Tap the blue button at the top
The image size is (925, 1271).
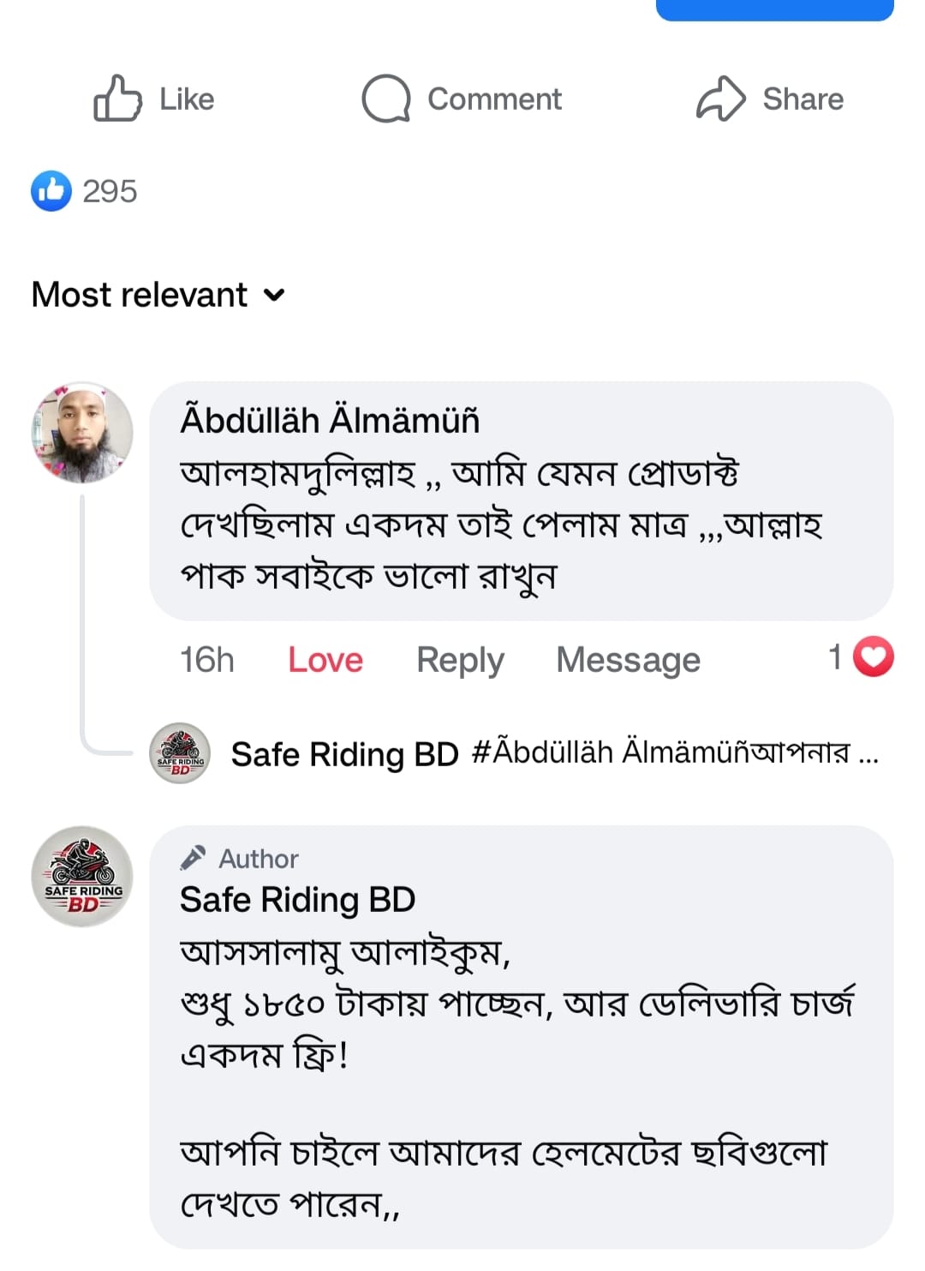[x=774, y=9]
